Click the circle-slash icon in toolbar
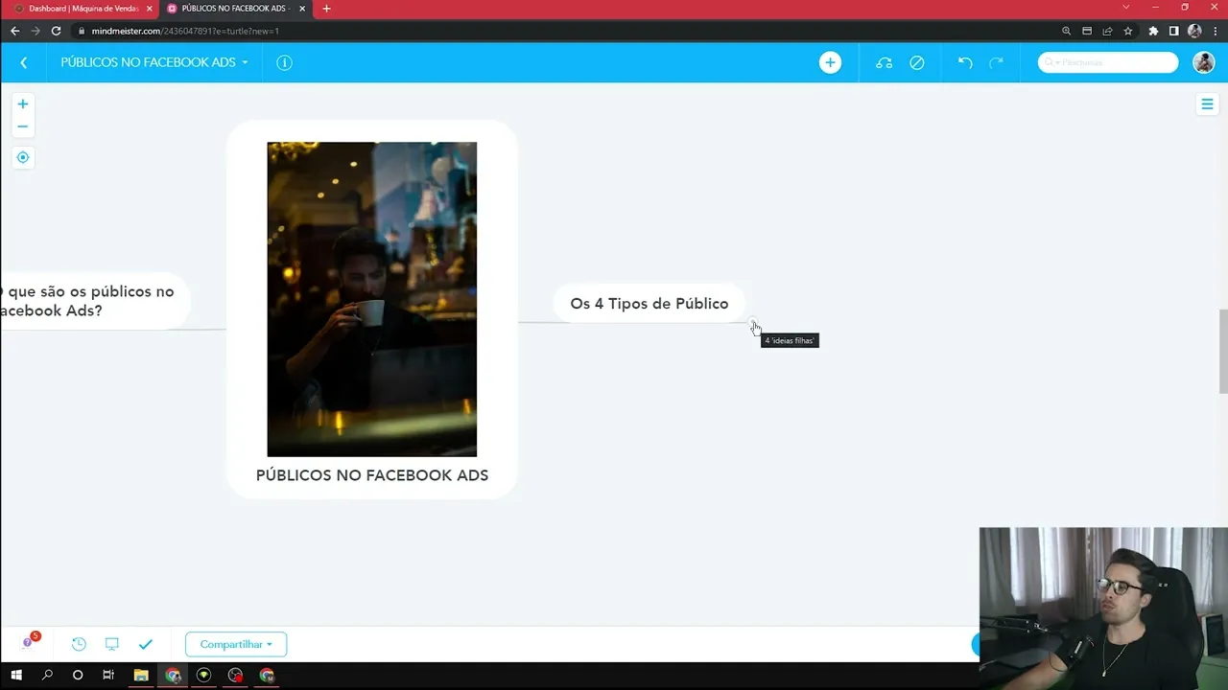 click(917, 62)
